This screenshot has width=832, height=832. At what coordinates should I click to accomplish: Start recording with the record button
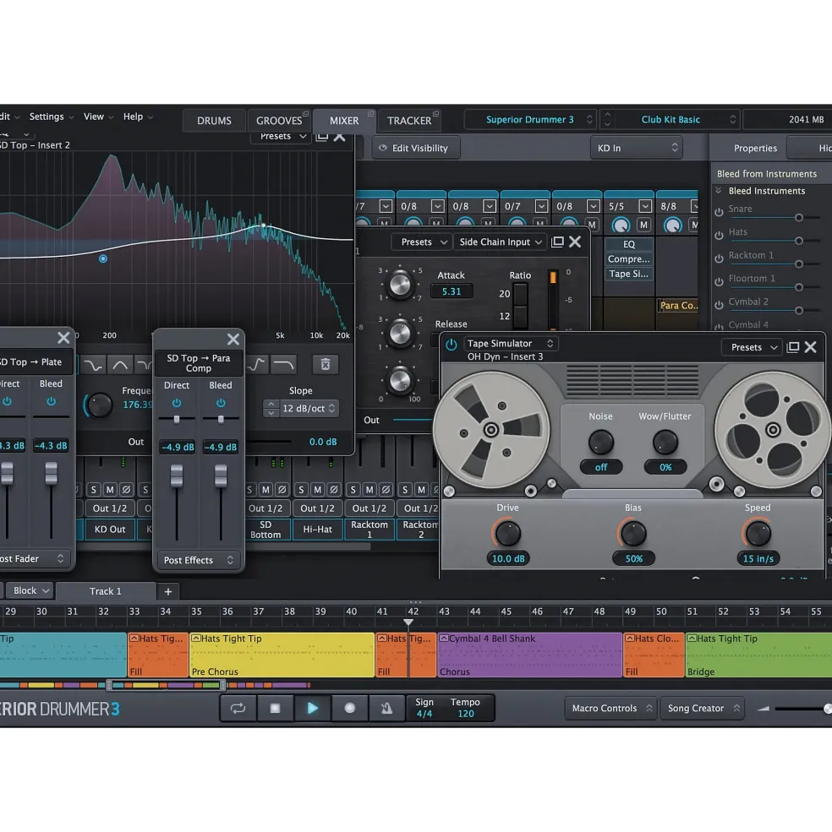tap(349, 708)
